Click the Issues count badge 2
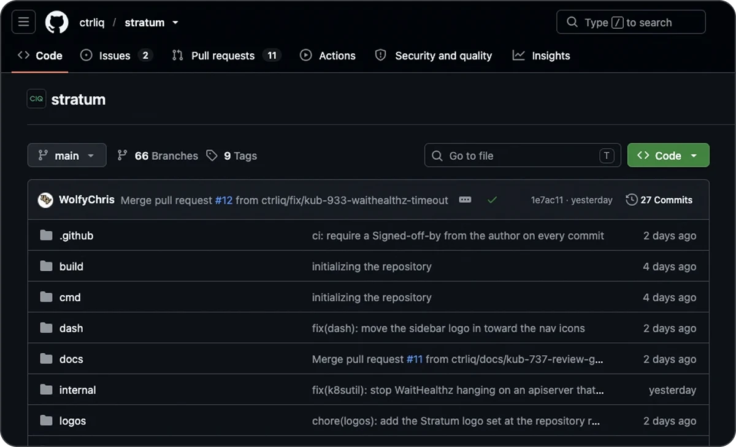736x447 pixels. (145, 56)
